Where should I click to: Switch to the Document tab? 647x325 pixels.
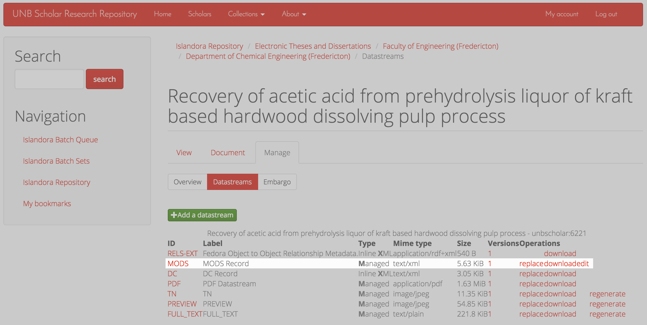click(x=228, y=153)
